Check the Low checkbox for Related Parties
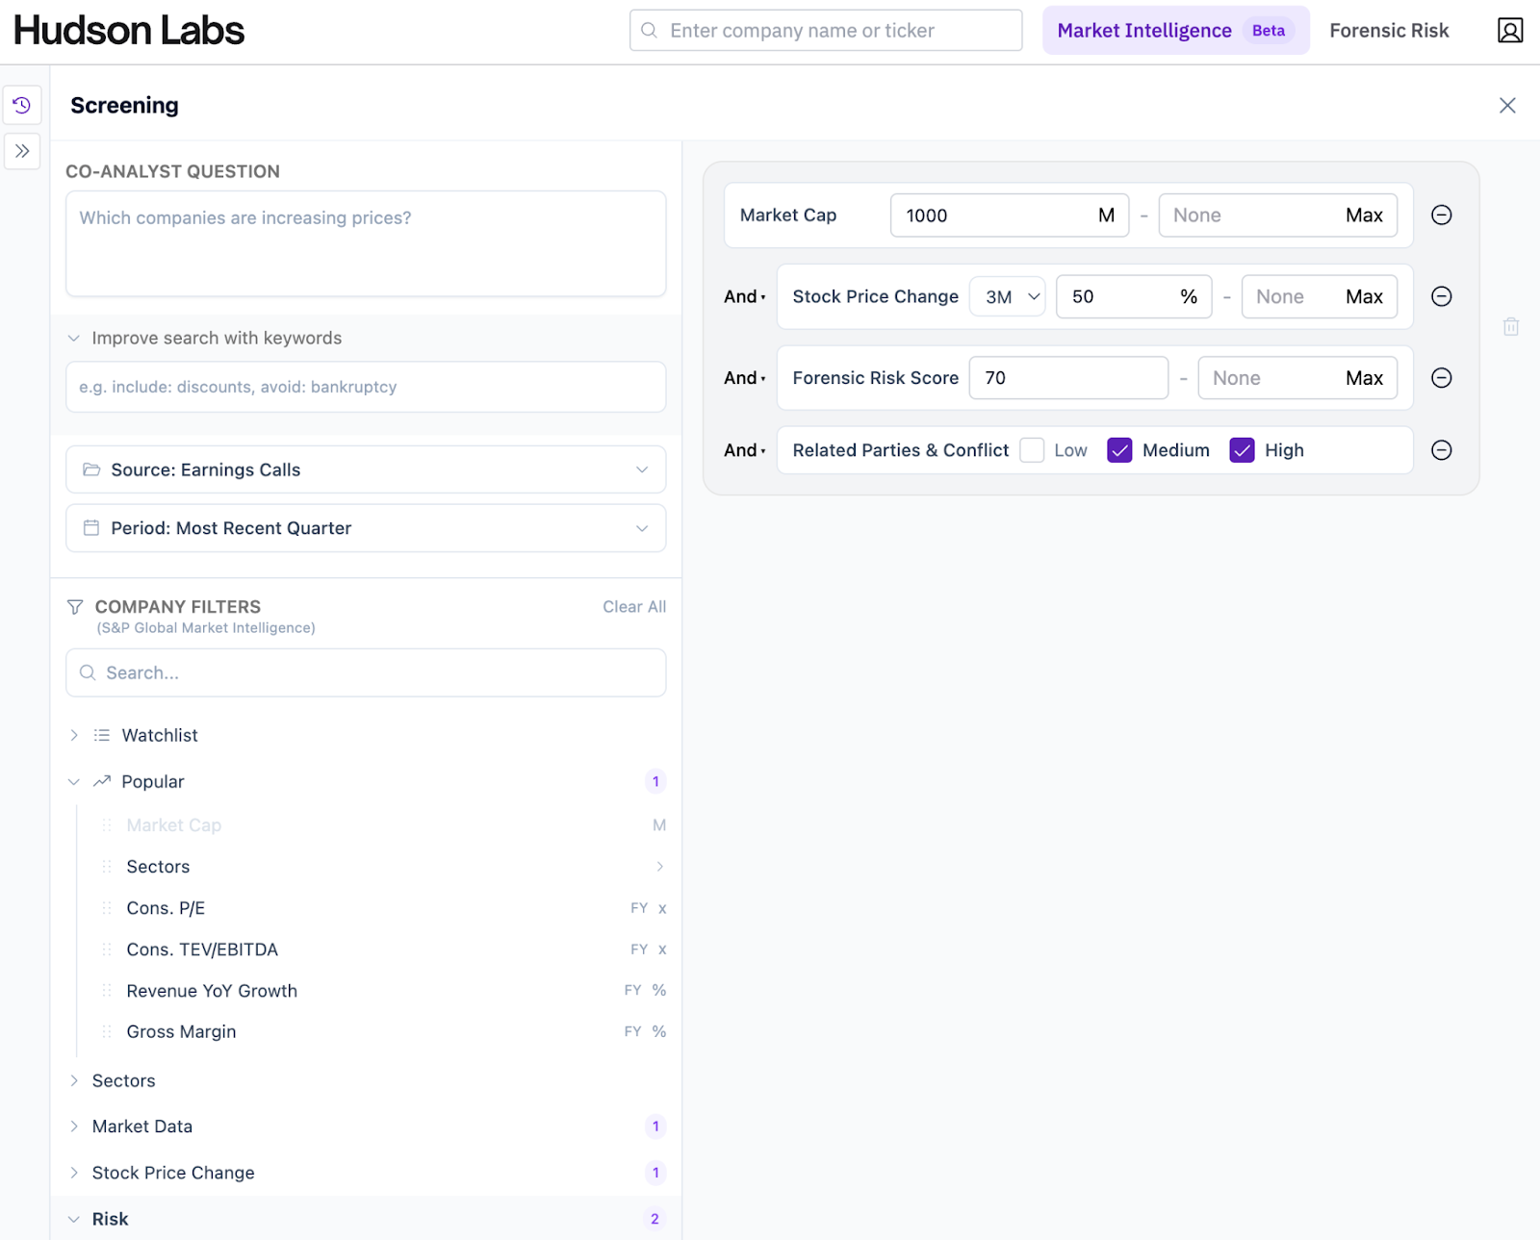The height and width of the screenshot is (1240, 1540). coord(1032,450)
